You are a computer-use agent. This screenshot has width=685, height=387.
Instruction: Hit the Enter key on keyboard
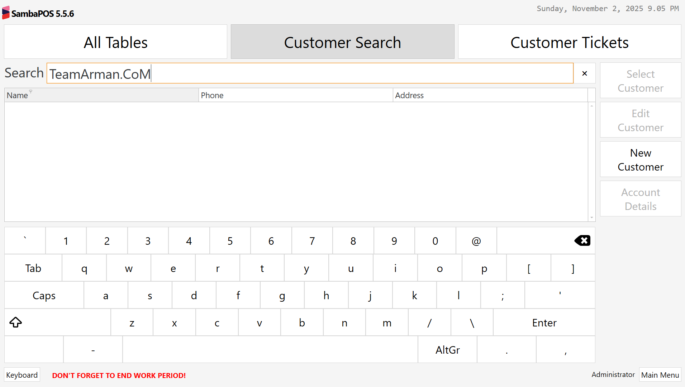pyautogui.click(x=544, y=322)
